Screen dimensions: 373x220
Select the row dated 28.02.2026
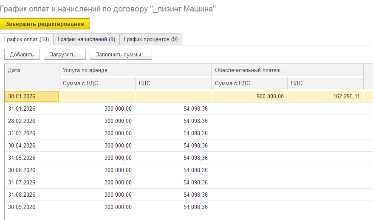tap(189, 121)
